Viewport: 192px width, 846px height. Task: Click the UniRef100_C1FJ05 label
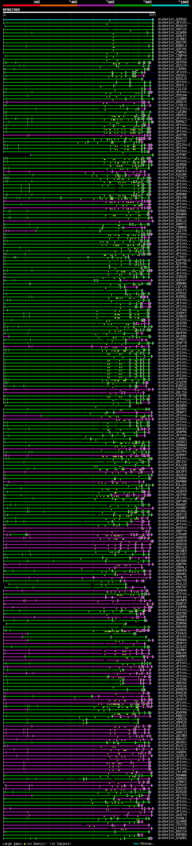coord(172,287)
